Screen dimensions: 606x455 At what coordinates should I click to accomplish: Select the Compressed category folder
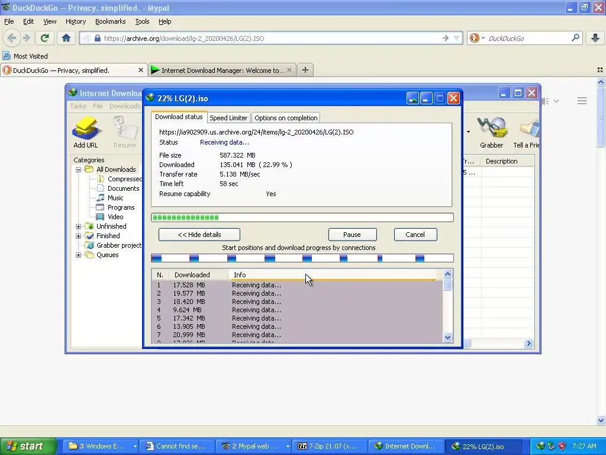[x=120, y=179]
